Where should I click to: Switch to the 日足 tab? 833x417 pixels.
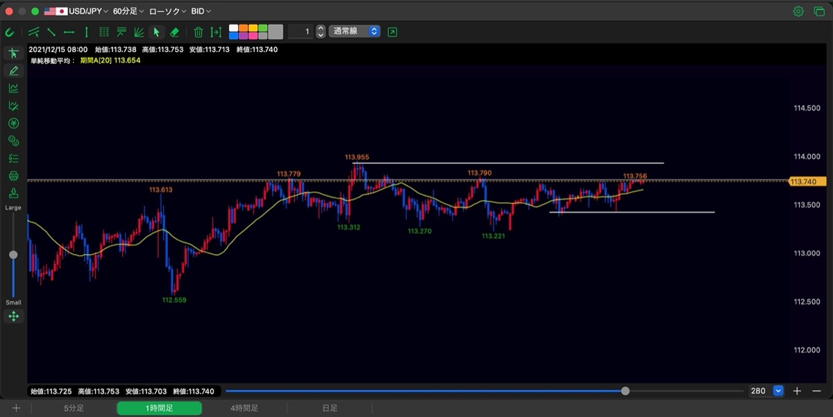(330, 408)
